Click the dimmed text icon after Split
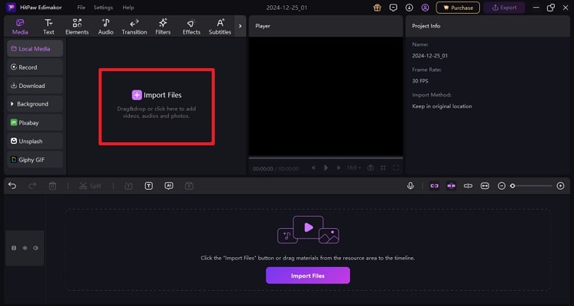The width and height of the screenshot is (574, 306). 128,186
